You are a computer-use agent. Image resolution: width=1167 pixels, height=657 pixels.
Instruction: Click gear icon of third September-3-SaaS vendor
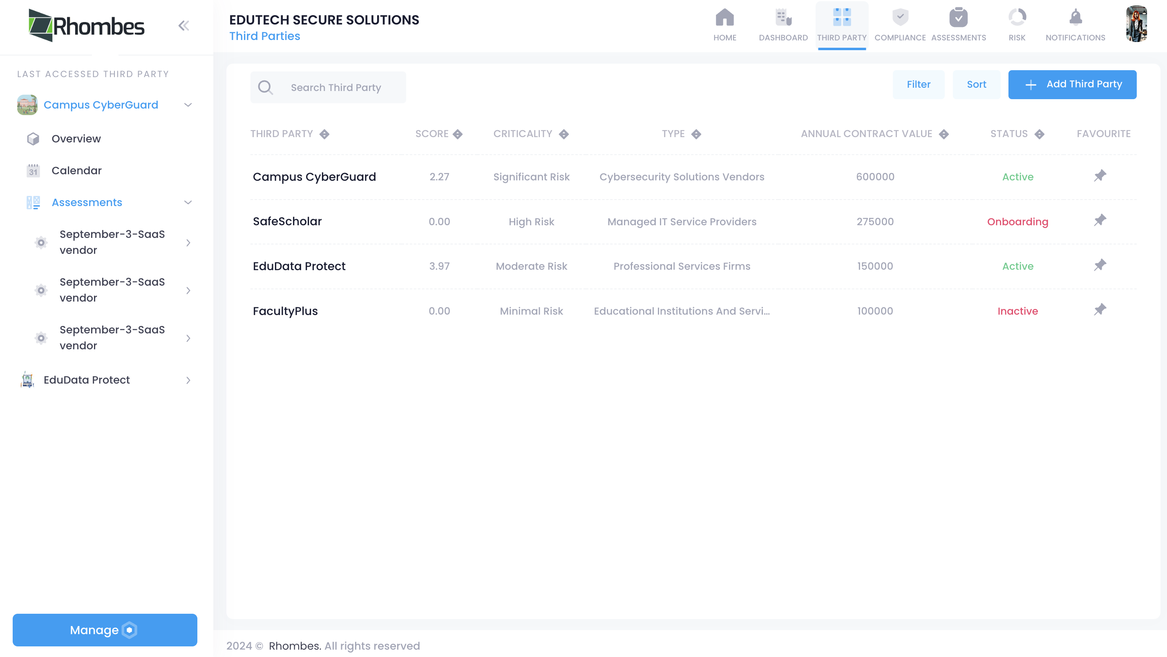pyautogui.click(x=41, y=338)
